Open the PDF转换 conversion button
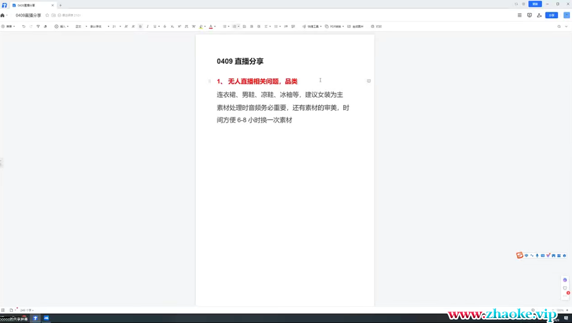 pos(334,27)
